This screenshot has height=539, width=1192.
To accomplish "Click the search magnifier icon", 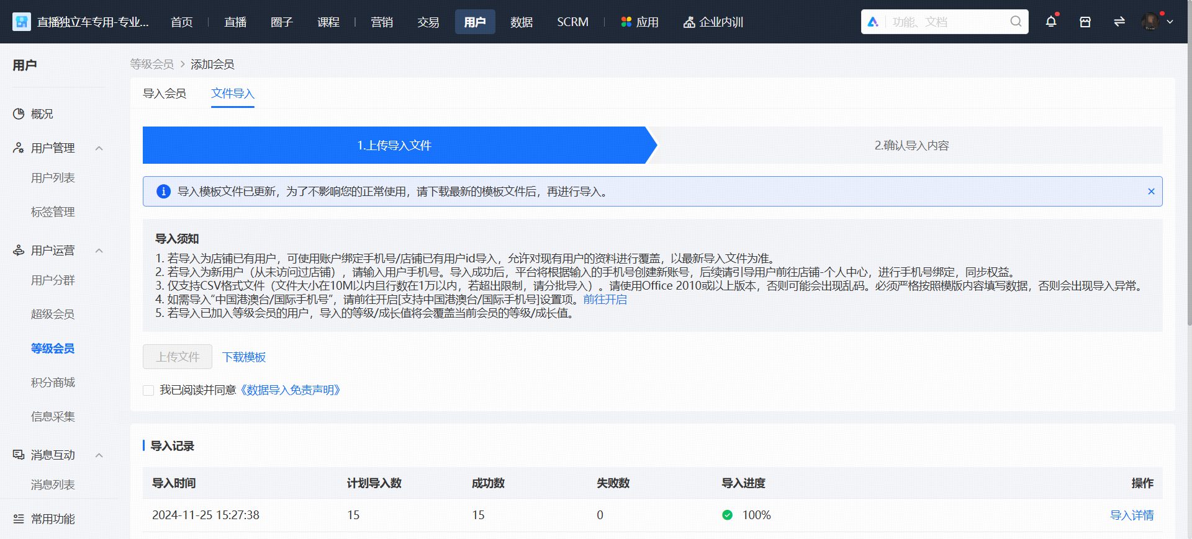I will coord(1016,22).
